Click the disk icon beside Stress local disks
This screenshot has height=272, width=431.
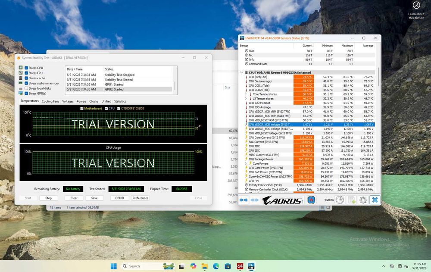[21, 88]
